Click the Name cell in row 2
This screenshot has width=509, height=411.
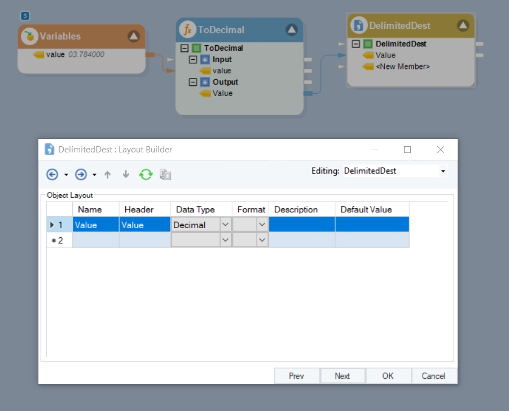click(95, 240)
